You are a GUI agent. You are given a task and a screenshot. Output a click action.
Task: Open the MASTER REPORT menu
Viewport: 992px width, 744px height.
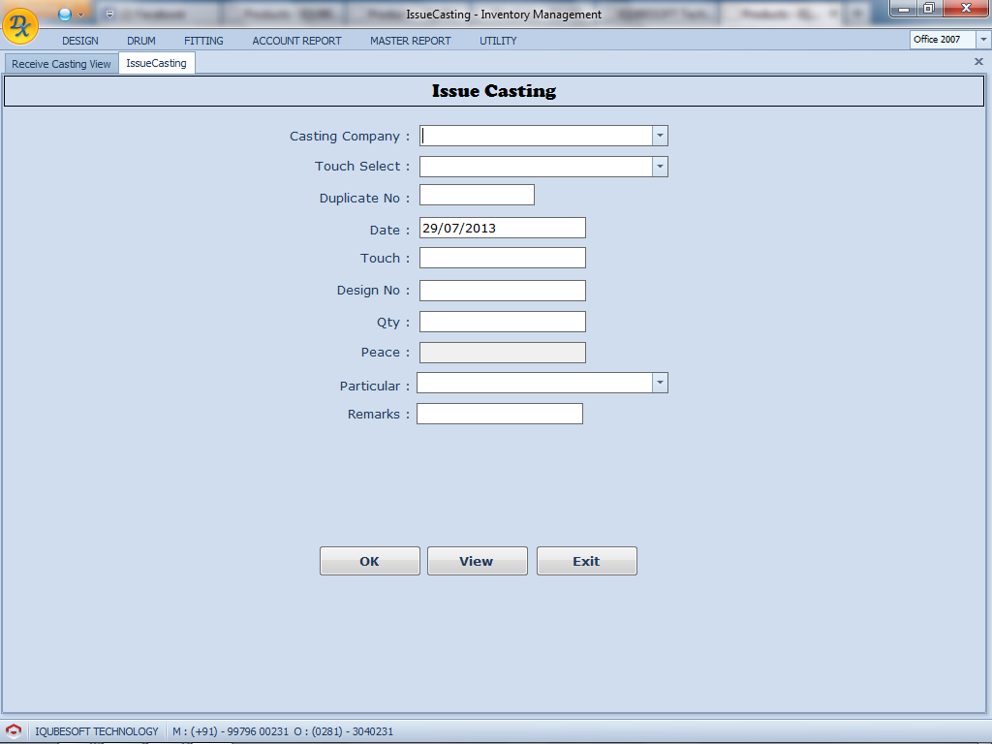pos(410,41)
